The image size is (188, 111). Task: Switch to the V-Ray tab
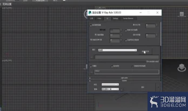99,18
